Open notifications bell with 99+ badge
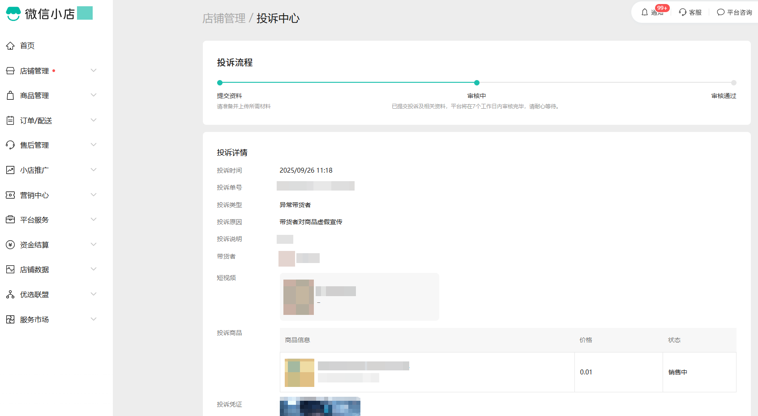This screenshot has height=416, width=758. (645, 12)
